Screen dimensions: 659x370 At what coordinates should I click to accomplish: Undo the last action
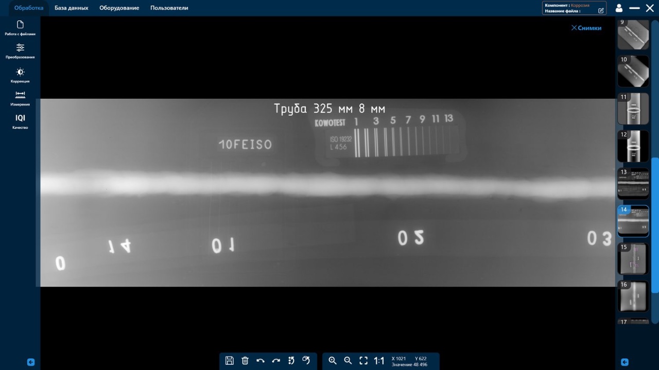(261, 361)
